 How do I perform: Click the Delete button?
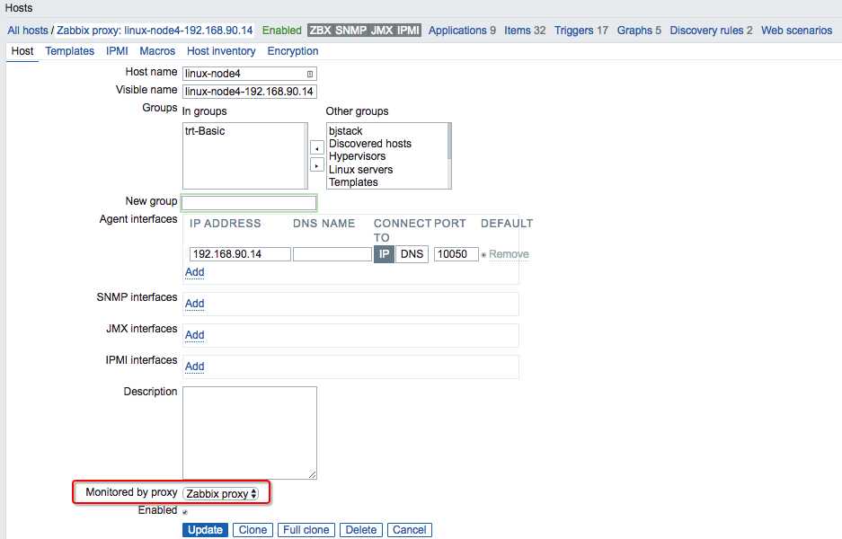tap(361, 530)
